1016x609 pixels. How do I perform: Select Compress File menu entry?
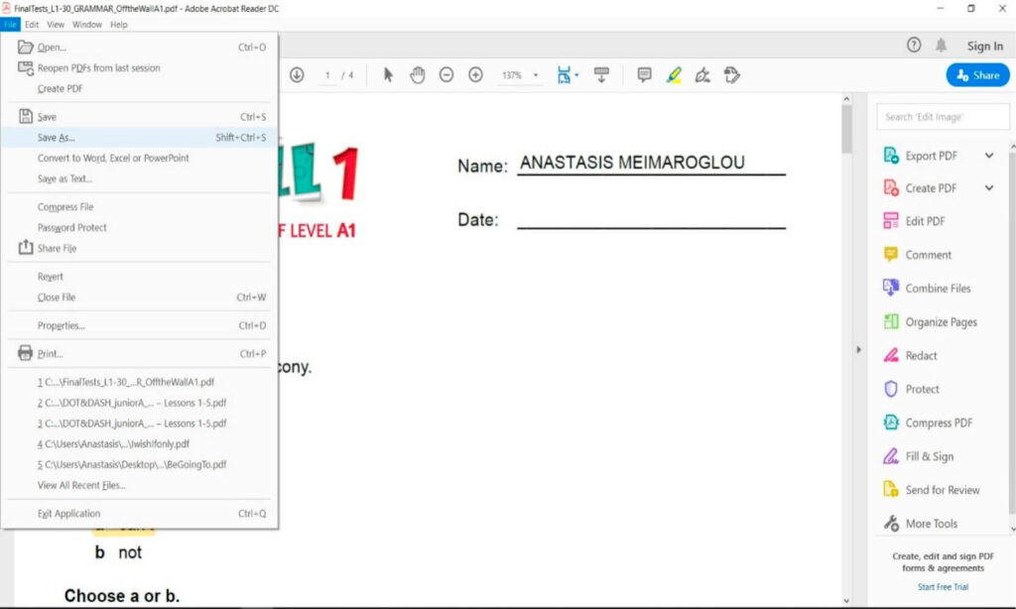coord(65,207)
